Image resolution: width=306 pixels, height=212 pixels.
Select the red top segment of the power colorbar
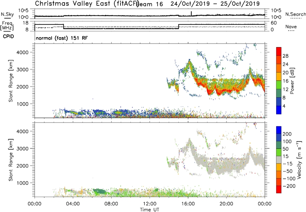pyautogui.click(x=279, y=51)
